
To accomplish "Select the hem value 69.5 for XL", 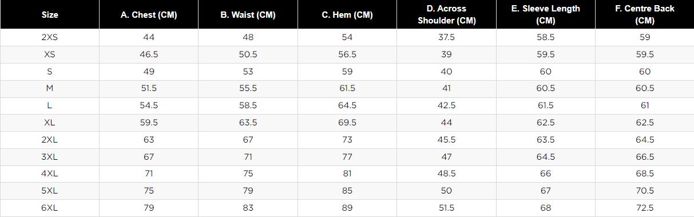I will click(x=347, y=123).
